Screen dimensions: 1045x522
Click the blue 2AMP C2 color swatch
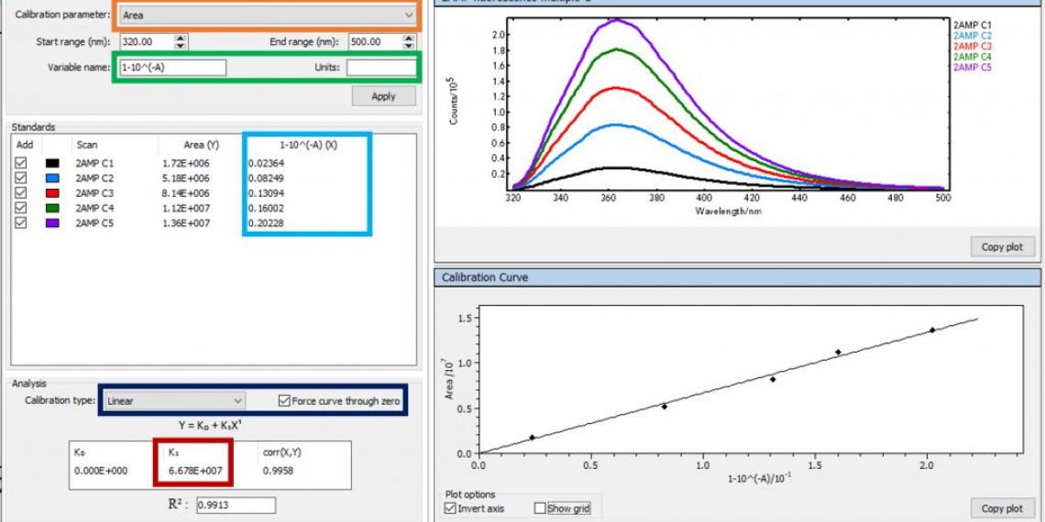pyautogui.click(x=52, y=179)
